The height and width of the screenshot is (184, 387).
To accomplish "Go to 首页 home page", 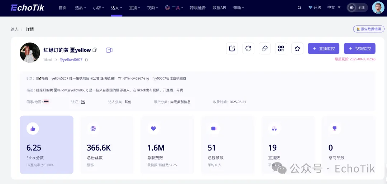I will (x=62, y=8).
